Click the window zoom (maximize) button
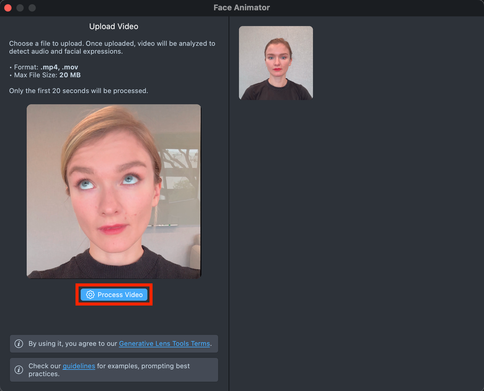The image size is (484, 391). coord(32,8)
